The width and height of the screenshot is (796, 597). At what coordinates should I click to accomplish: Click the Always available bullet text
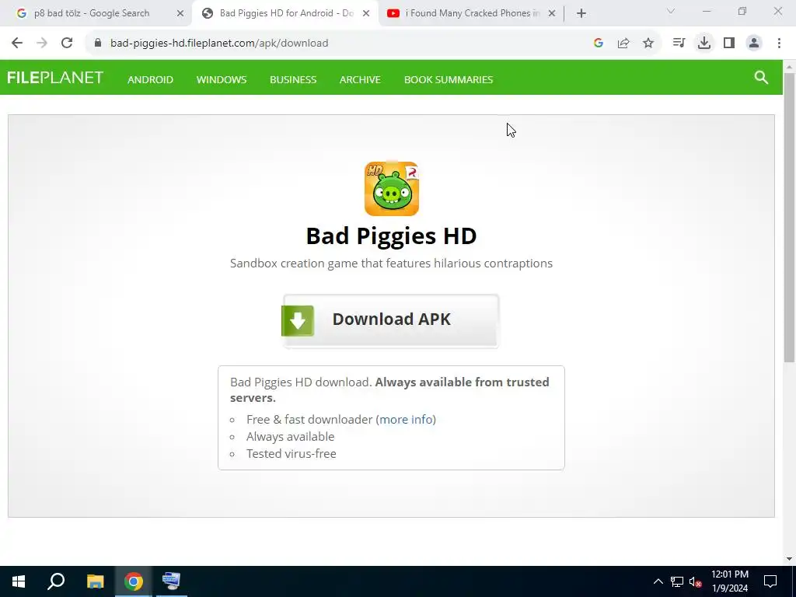click(291, 437)
